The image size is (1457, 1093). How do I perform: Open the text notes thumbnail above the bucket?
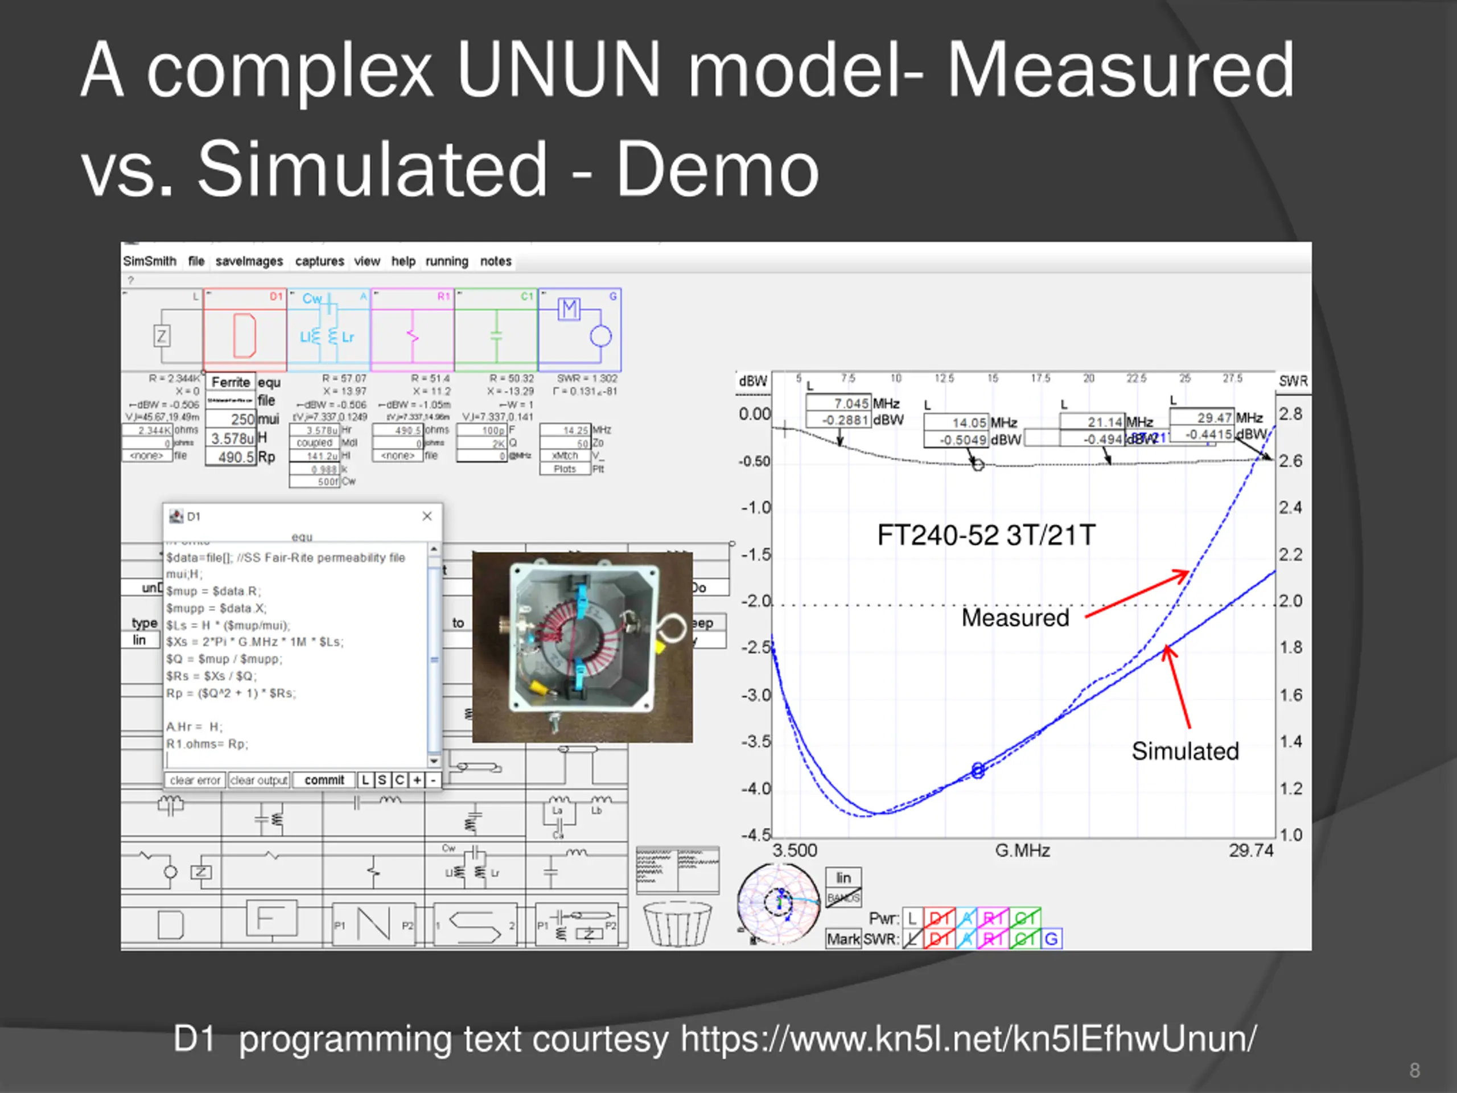point(678,870)
